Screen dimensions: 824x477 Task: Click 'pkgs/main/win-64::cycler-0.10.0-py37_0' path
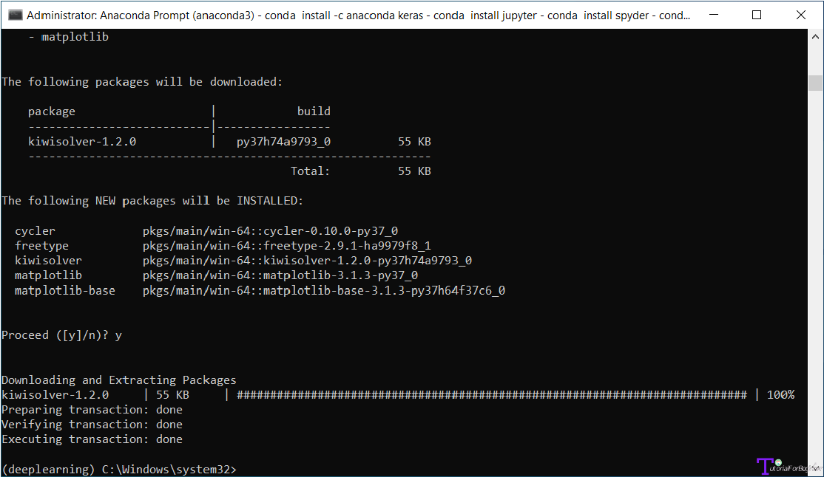(270, 231)
